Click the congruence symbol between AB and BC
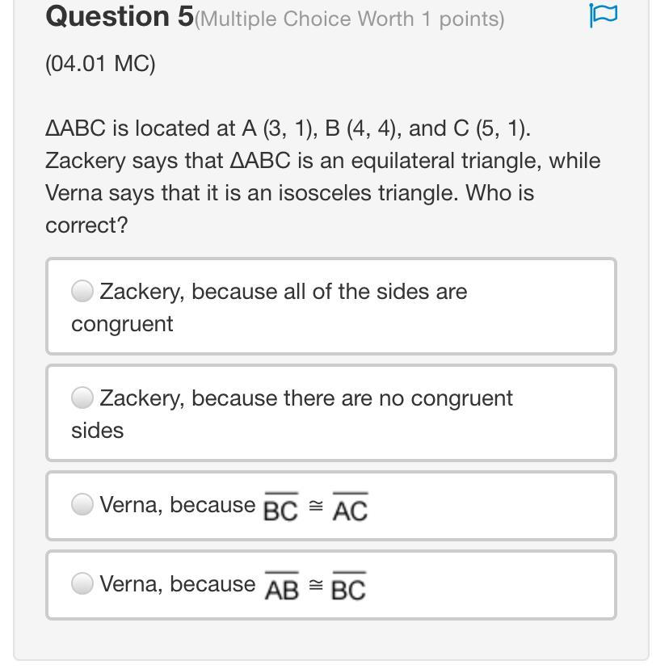The height and width of the screenshot is (669, 669). pos(317,587)
